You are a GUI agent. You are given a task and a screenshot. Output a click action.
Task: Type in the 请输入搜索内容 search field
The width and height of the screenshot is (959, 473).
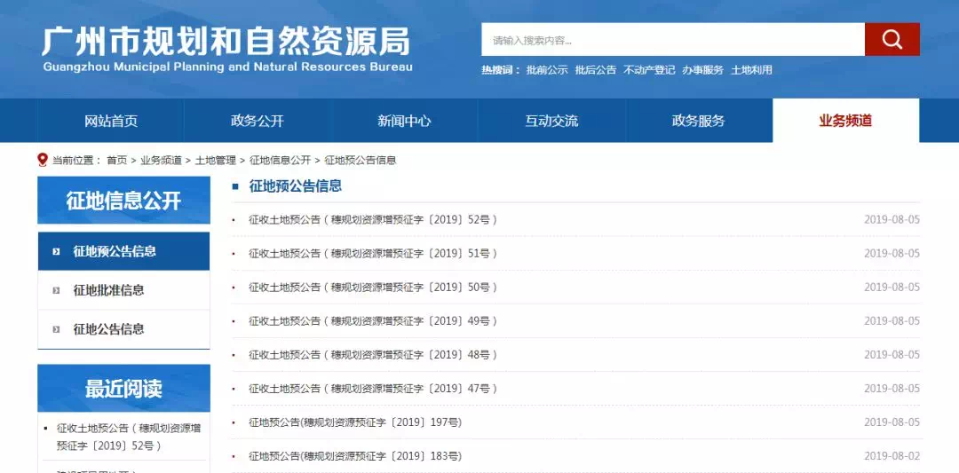[672, 40]
